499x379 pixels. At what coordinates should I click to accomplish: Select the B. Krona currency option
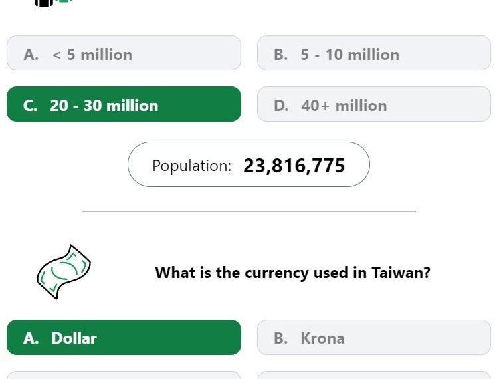[x=374, y=337]
